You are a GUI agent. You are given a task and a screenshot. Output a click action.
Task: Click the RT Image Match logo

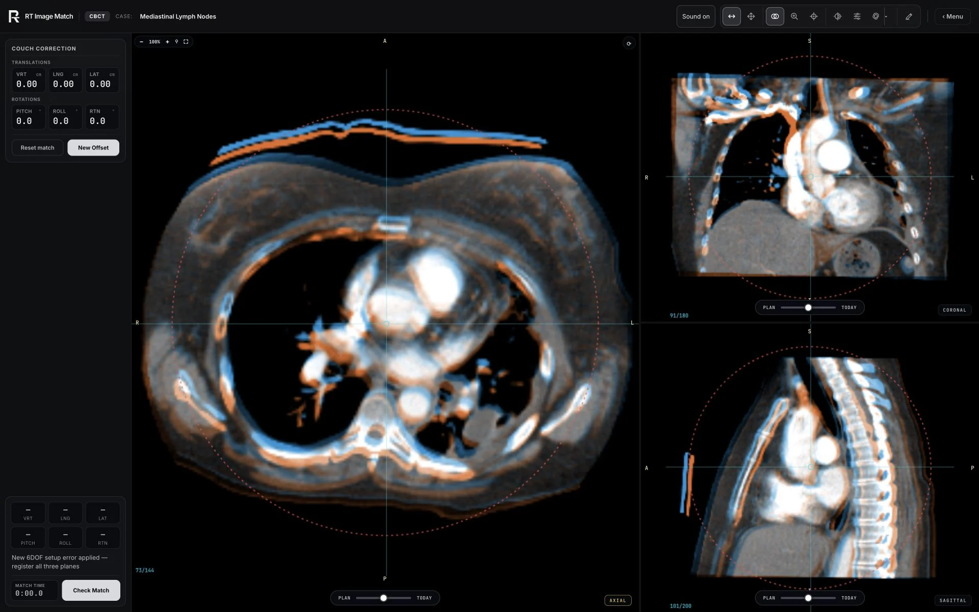41,16
